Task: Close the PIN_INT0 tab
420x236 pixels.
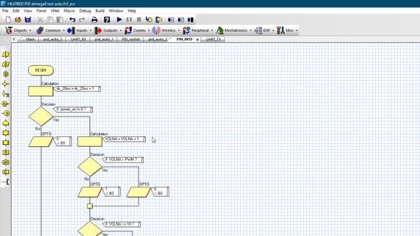Action: coord(198,39)
